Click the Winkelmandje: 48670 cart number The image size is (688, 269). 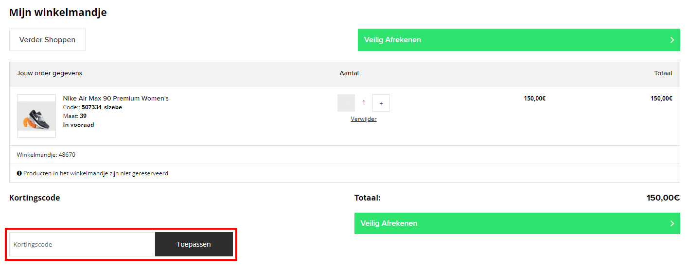46,155
